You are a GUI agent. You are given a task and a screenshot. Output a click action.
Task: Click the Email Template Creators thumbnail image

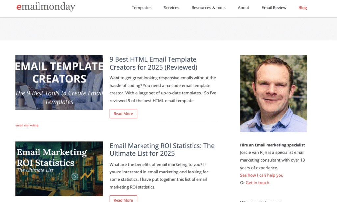(59, 82)
